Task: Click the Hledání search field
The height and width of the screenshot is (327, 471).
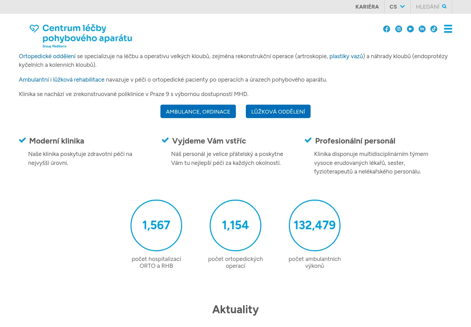Action: (x=427, y=7)
